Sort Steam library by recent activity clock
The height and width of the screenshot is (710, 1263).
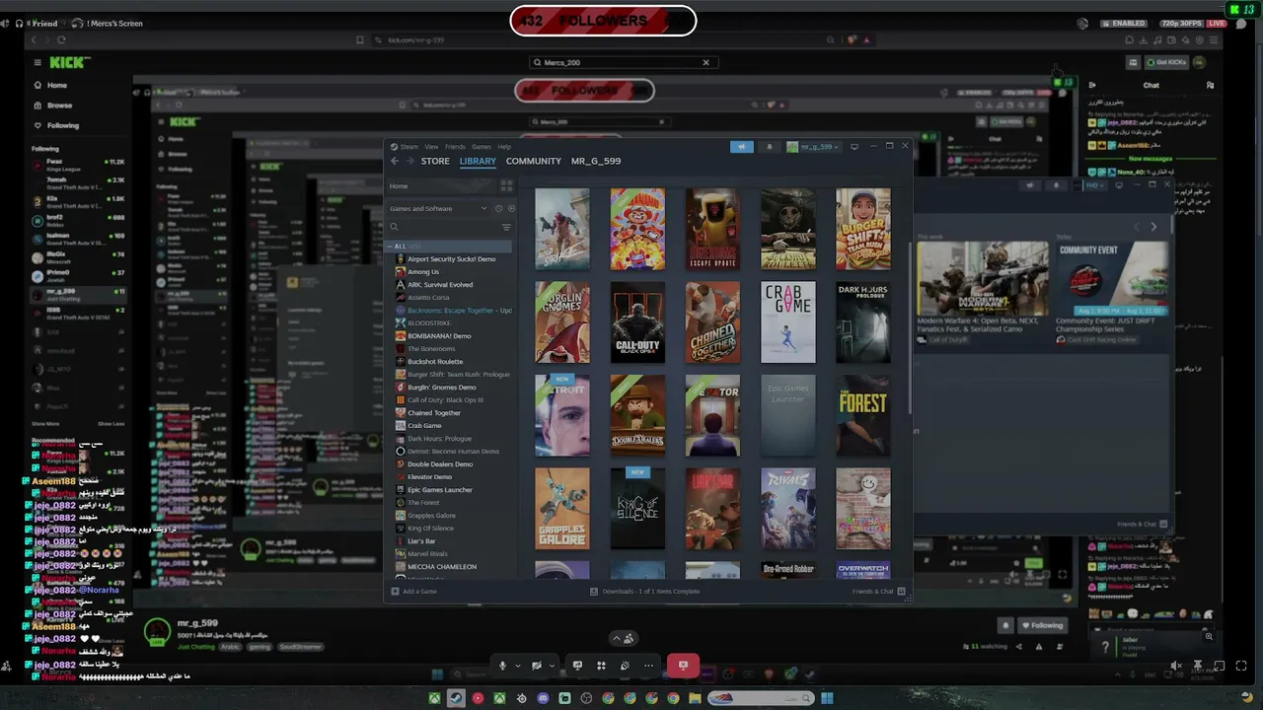[498, 209]
